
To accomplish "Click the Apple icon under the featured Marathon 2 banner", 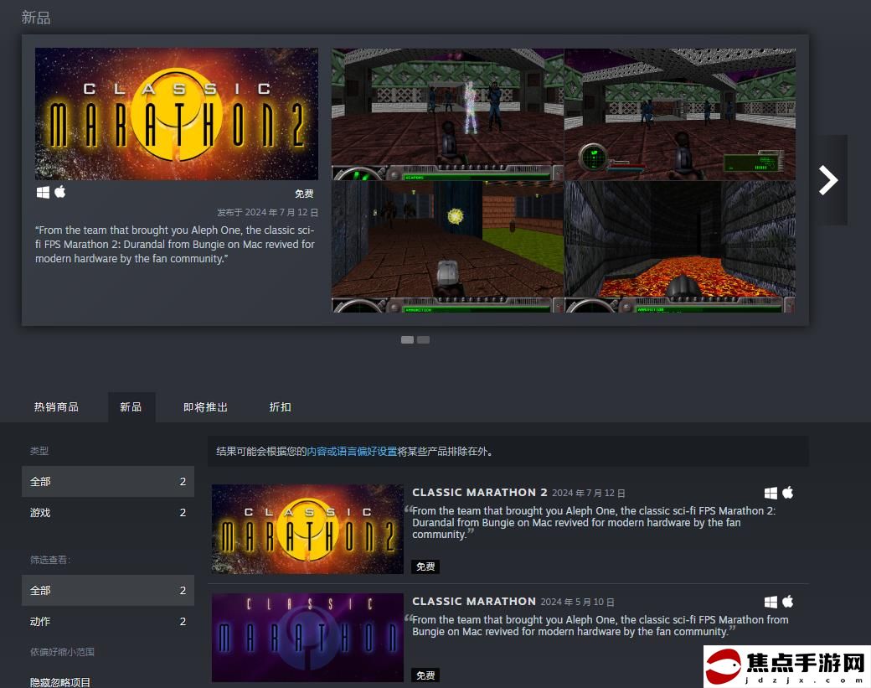I will (60, 192).
